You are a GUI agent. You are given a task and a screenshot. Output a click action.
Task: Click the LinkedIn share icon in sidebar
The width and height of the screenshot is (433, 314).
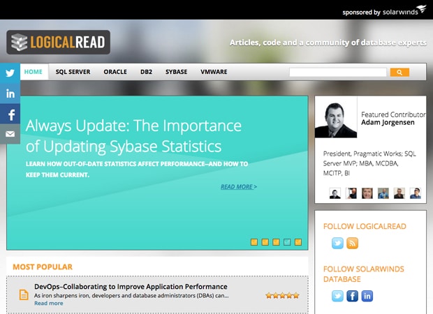tap(10, 94)
